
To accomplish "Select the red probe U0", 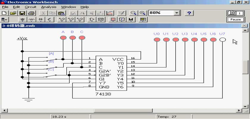I will pyautogui.click(x=157, y=40).
